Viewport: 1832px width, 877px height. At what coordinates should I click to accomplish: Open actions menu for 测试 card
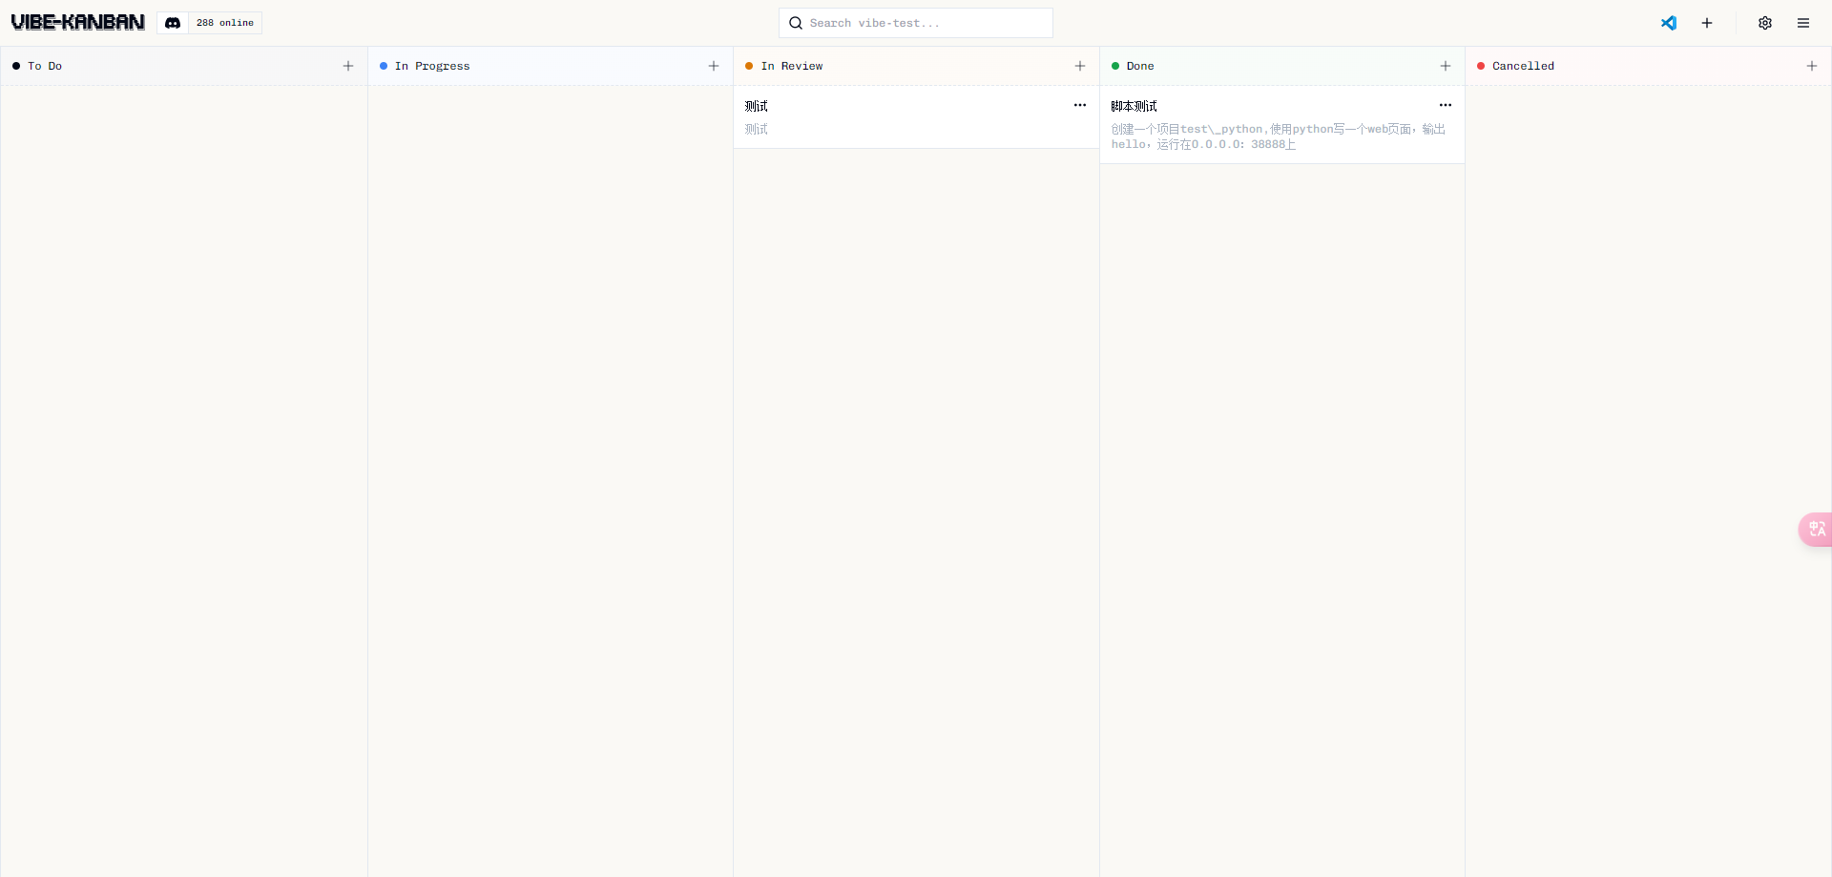pos(1080,105)
